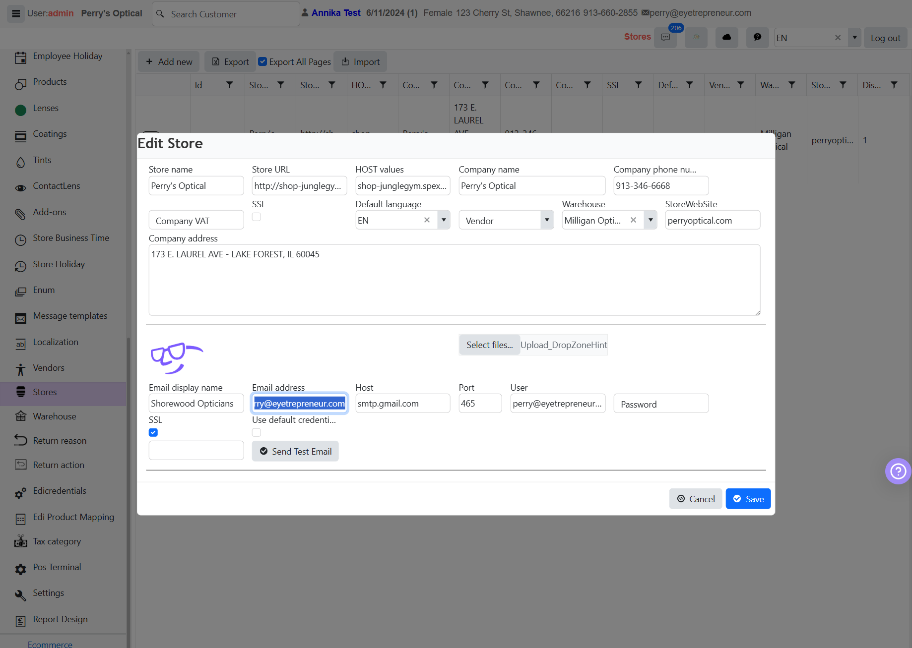
Task: Filter the Id column
Action: pos(230,85)
